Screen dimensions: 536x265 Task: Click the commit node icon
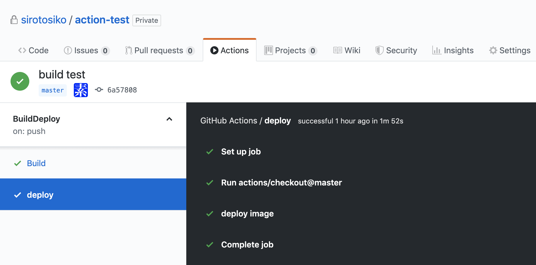click(x=99, y=90)
